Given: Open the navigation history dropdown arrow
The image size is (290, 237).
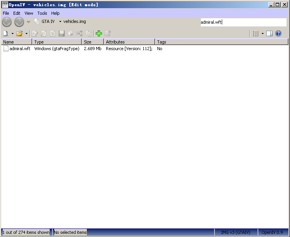Looking at the screenshot, I should coord(28,22).
